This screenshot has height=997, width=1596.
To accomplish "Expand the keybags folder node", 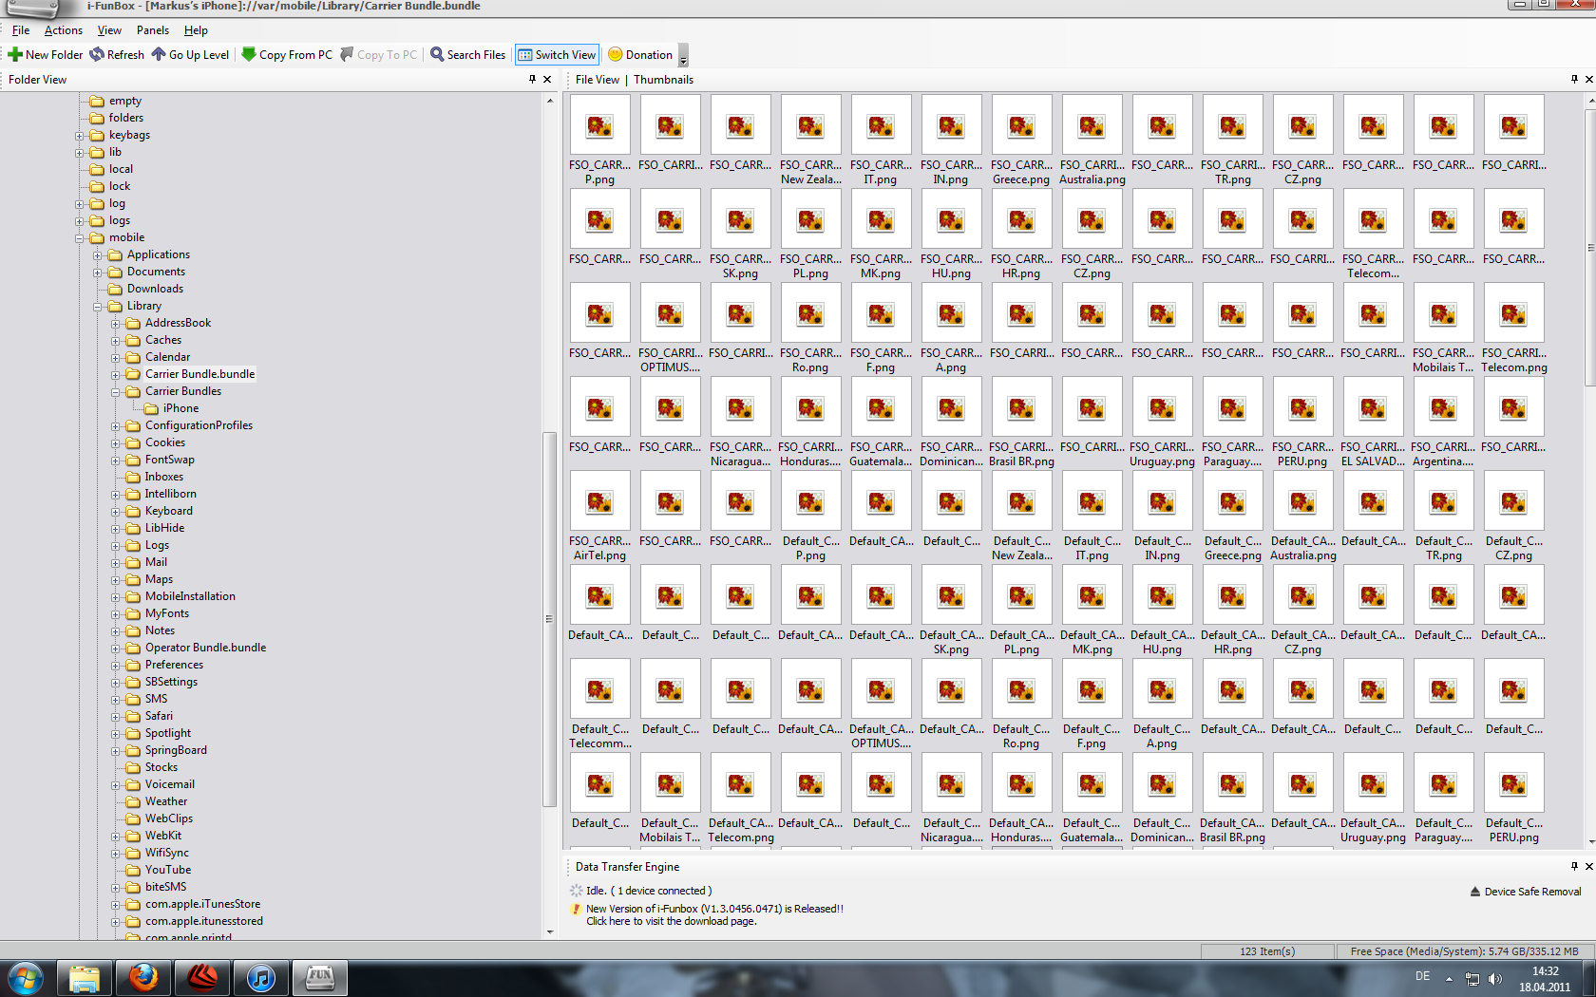I will pyautogui.click(x=80, y=136).
